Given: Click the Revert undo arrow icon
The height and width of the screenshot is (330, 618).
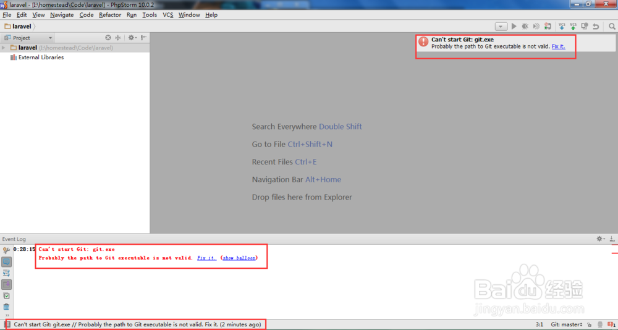Looking at the screenshot, I should tap(596, 27).
